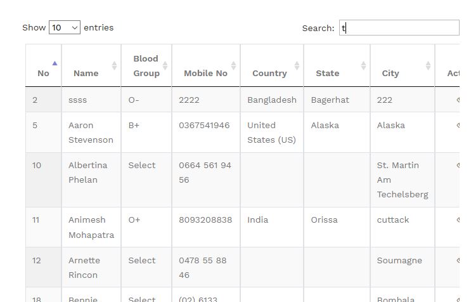471x302 pixels.
Task: Click mobile number 8093208838
Action: tap(205, 220)
